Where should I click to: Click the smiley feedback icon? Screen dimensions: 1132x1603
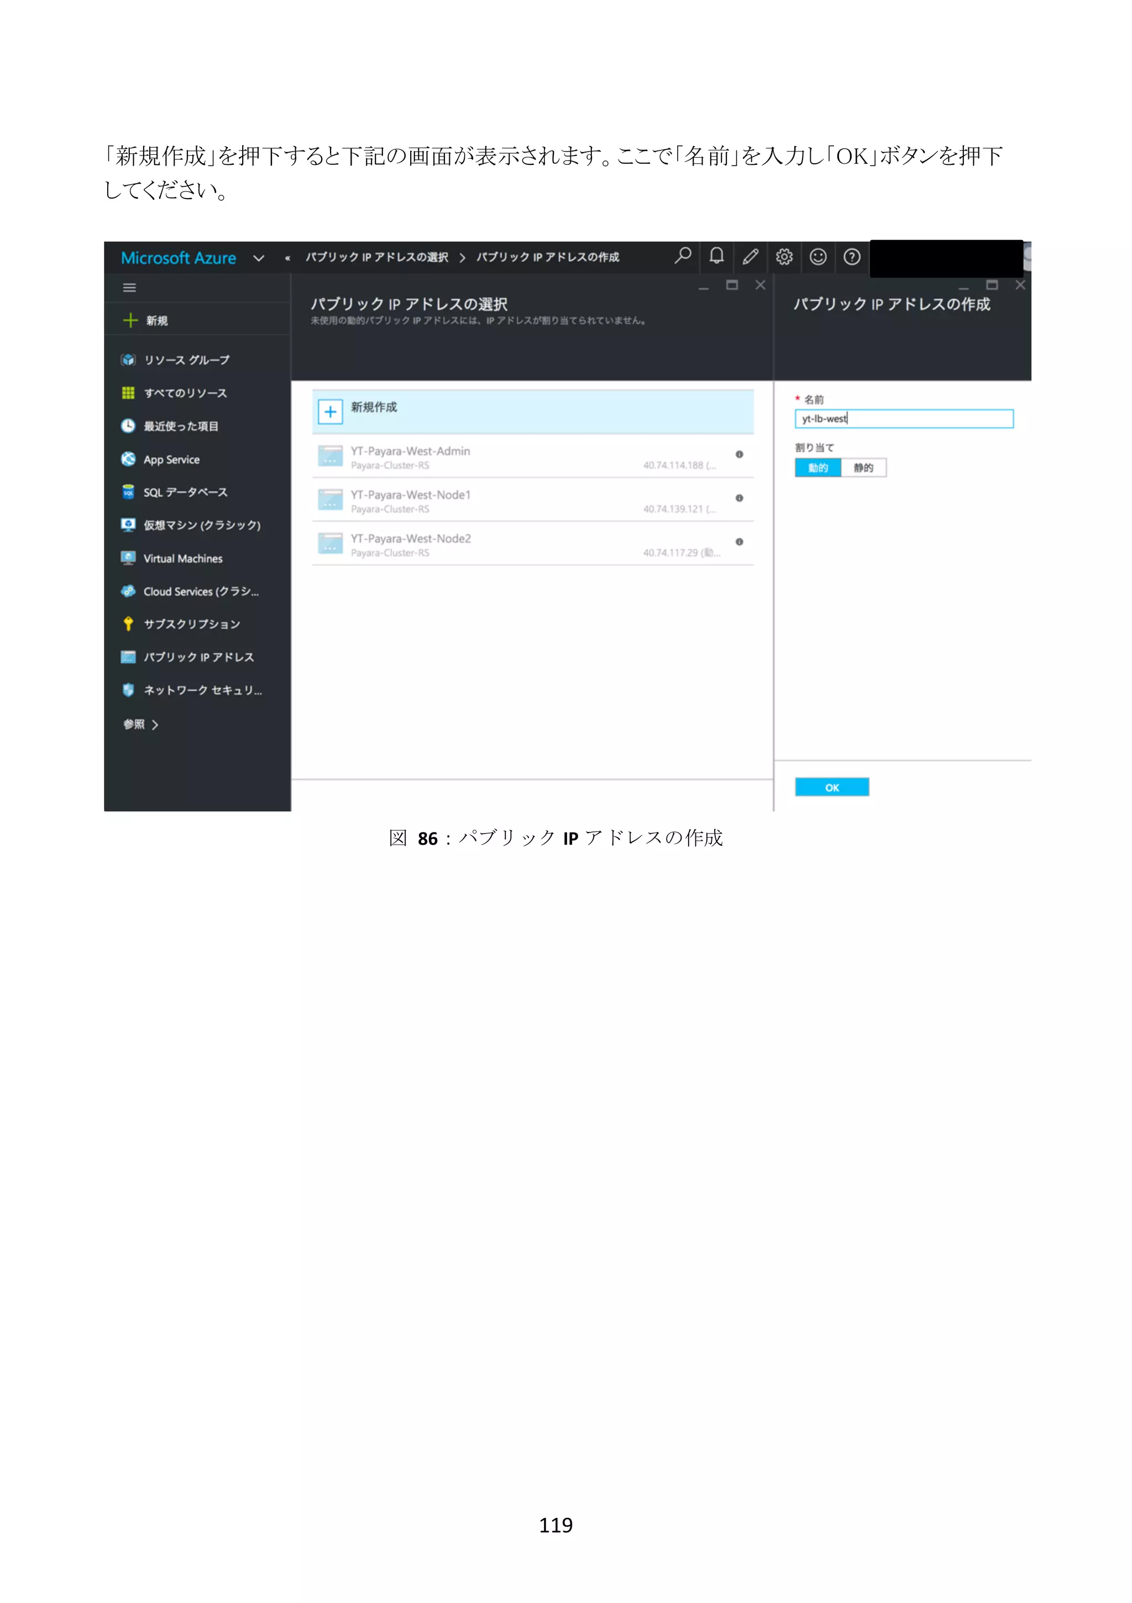[818, 257]
